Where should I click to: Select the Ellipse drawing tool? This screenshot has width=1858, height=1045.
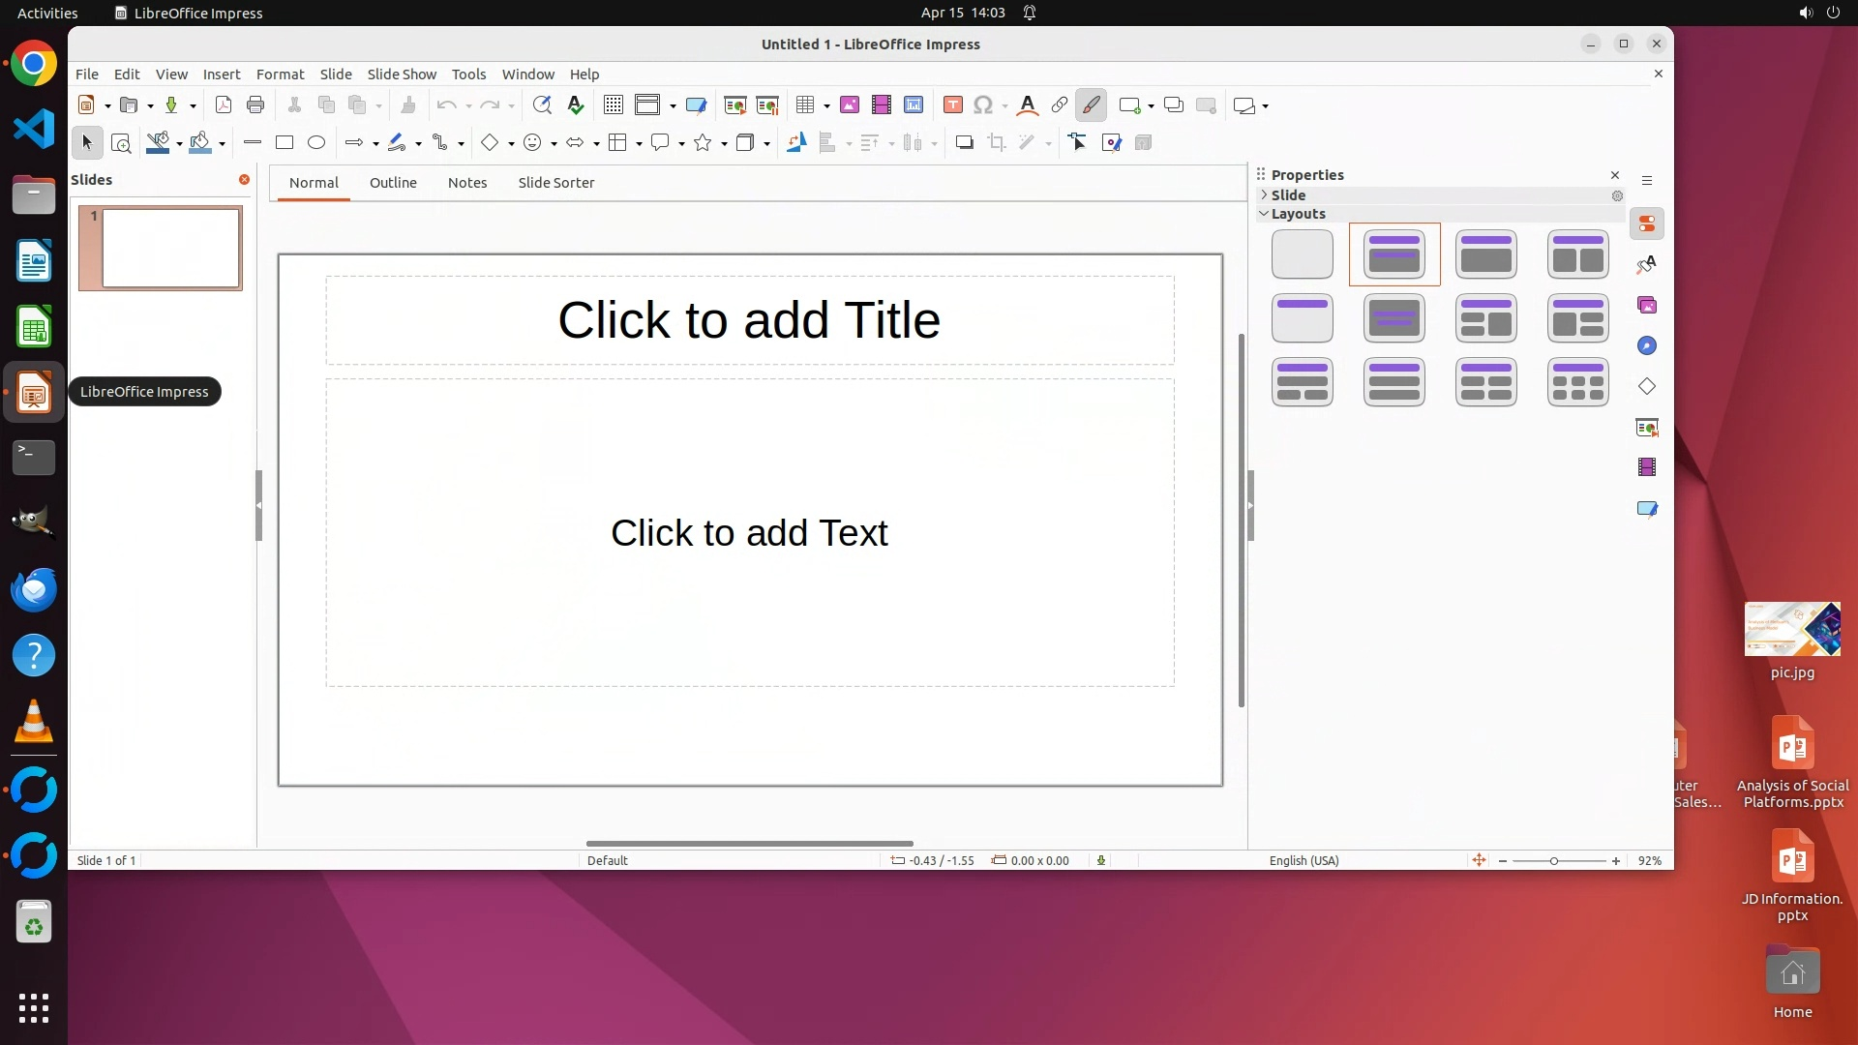[316, 143]
